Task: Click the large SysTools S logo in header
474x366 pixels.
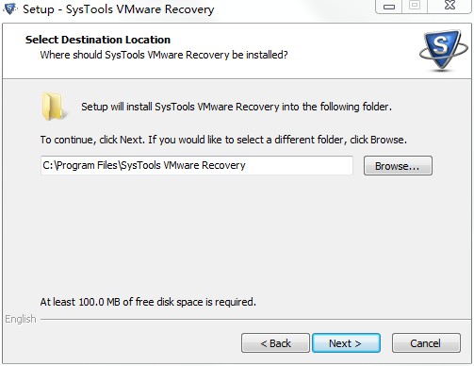Action: [443, 50]
